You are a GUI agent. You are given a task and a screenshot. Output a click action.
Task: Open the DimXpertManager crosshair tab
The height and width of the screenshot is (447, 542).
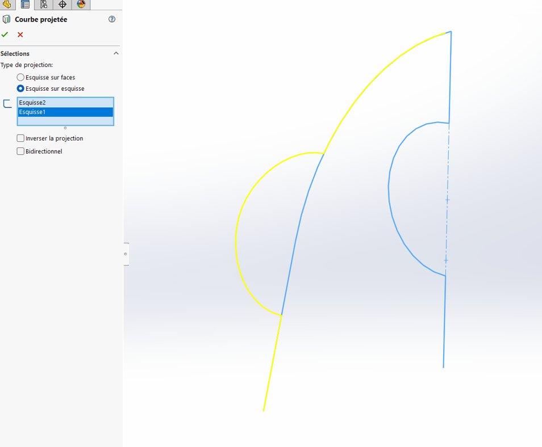pos(62,5)
